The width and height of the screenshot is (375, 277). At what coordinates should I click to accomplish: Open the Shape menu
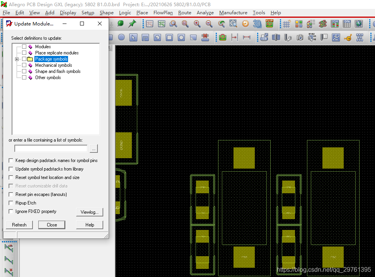pyautogui.click(x=106, y=13)
